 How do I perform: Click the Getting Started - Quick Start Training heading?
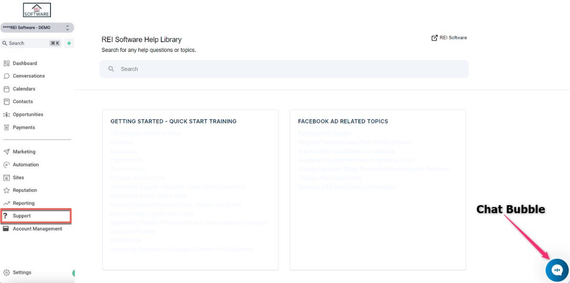[x=173, y=121]
